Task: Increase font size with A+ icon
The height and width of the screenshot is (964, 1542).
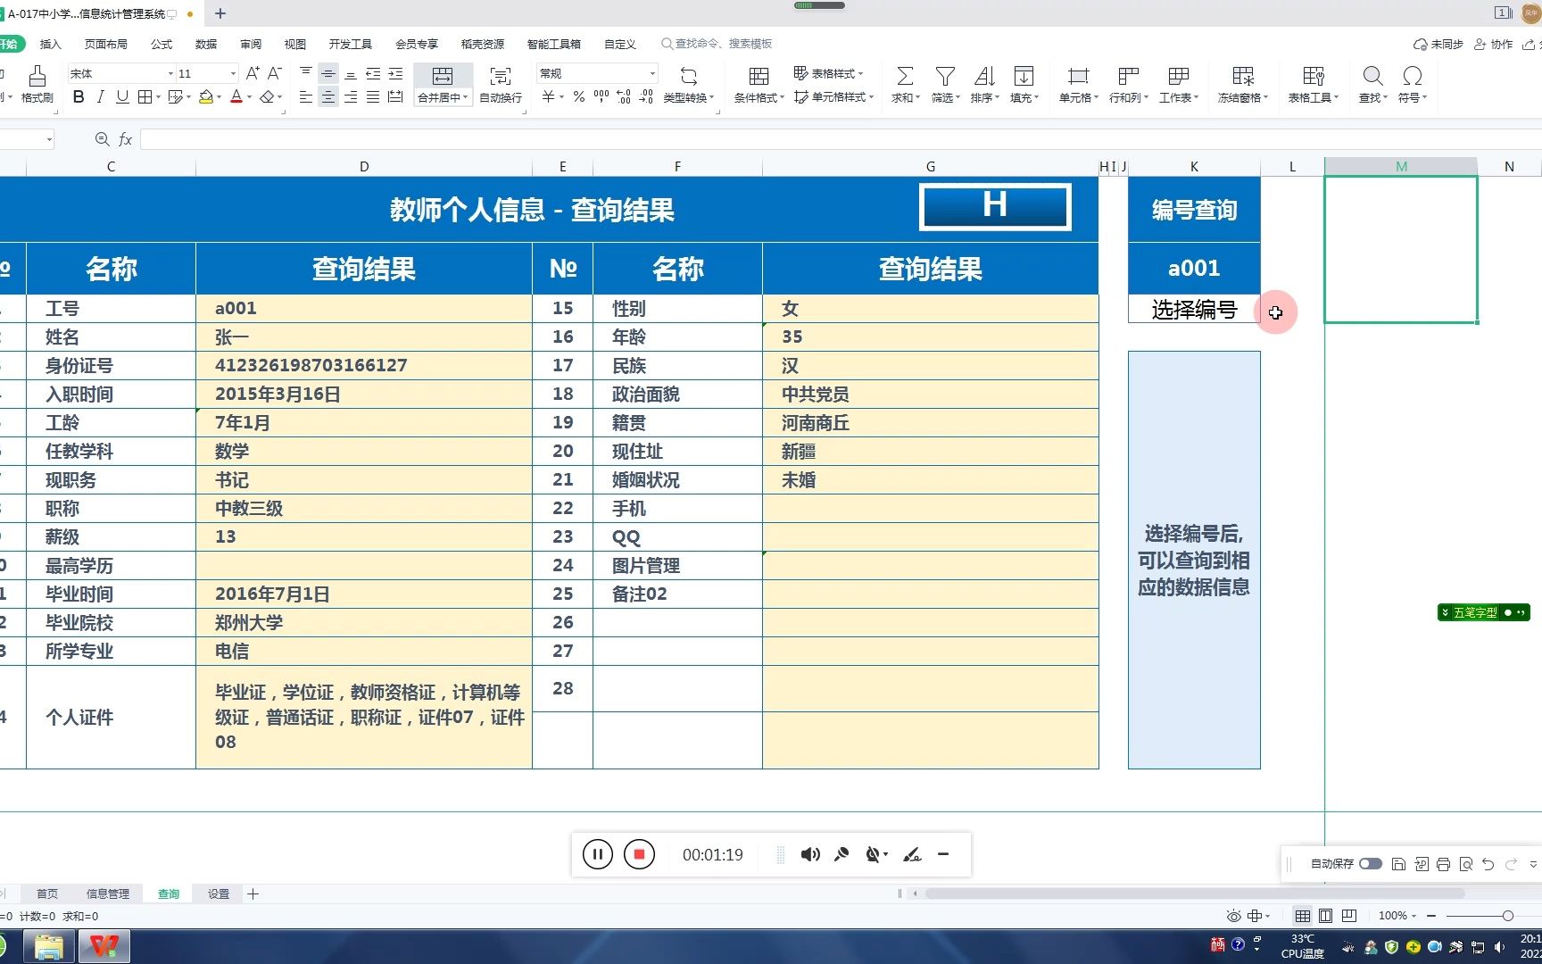Action: click(253, 73)
